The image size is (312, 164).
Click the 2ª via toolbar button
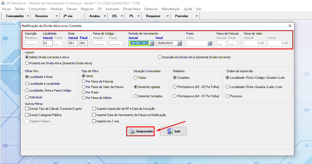68,16
